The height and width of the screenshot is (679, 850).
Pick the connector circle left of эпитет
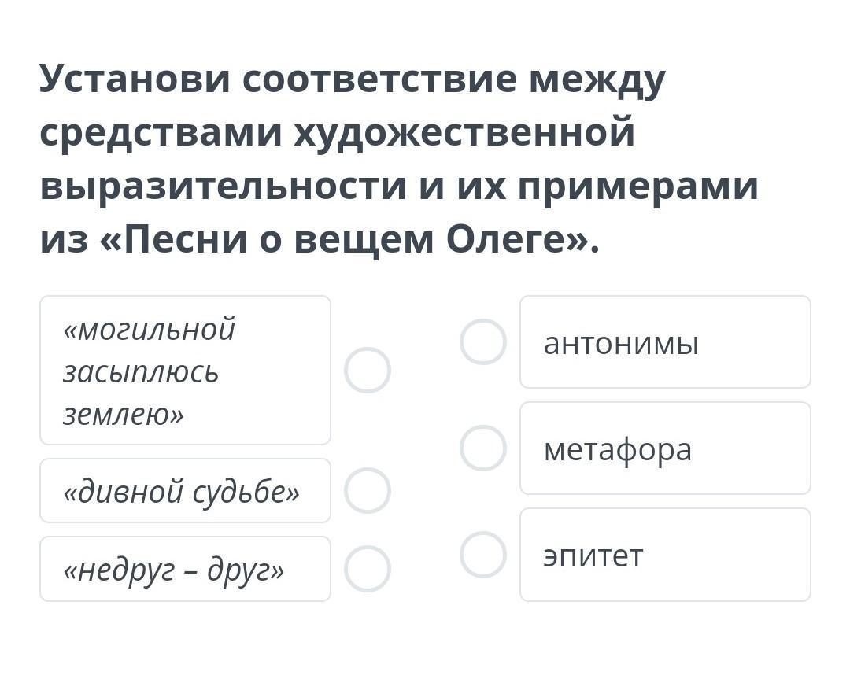(482, 554)
